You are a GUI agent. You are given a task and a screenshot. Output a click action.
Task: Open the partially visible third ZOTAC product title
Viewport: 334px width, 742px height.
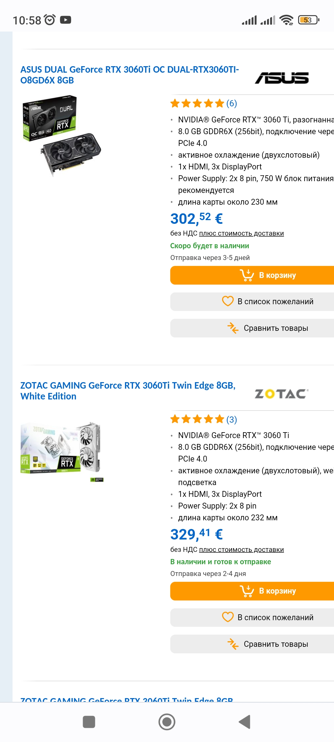[127, 699]
